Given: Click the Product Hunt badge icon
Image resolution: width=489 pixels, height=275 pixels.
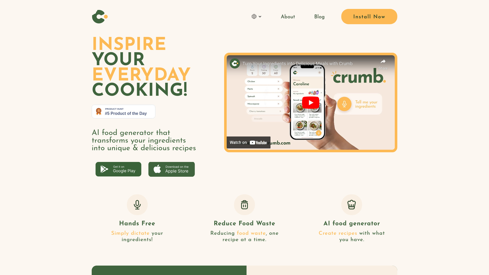Looking at the screenshot, I should click(x=99, y=112).
